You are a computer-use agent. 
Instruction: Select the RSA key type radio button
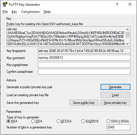9,121
